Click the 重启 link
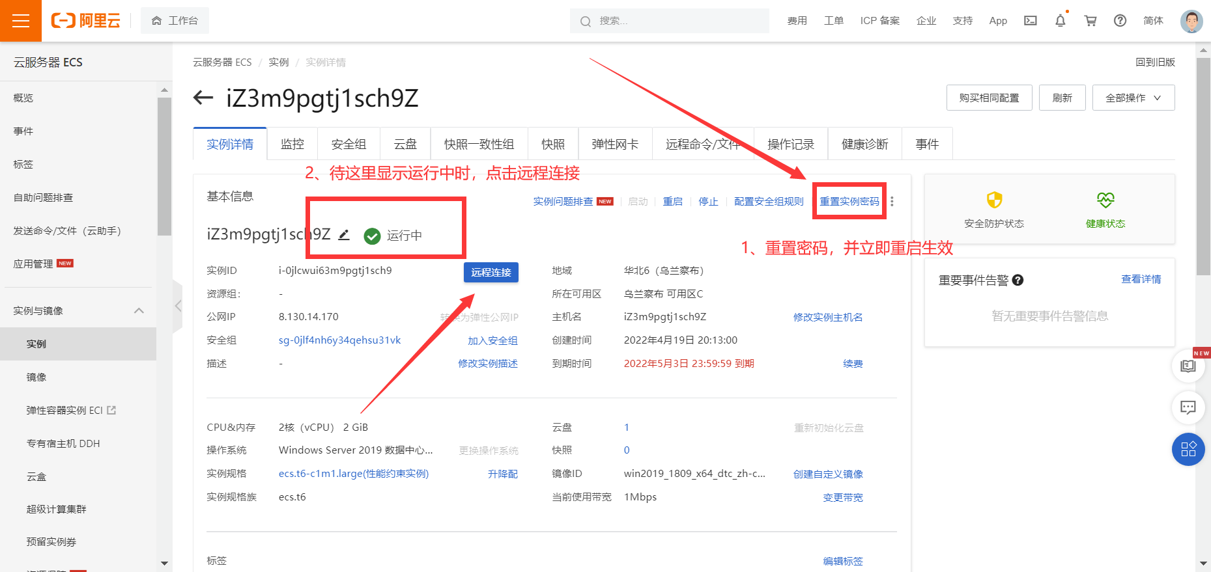This screenshot has height=572, width=1211. [673, 202]
